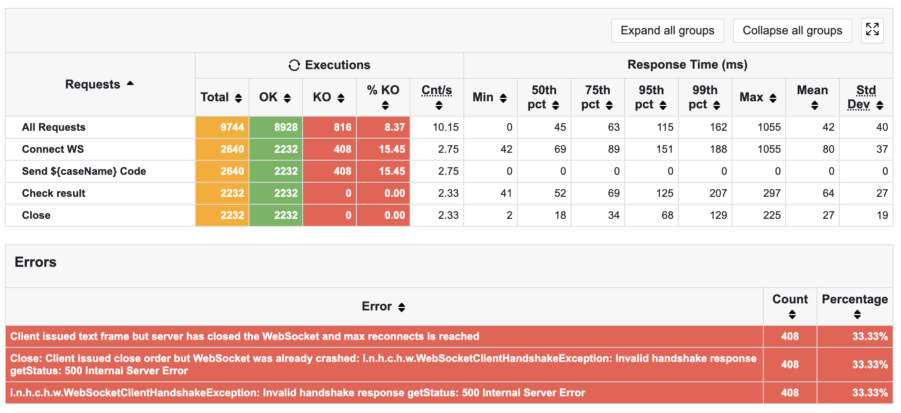Sort by % KO column arrows
The height and width of the screenshot is (413, 901).
[x=385, y=106]
